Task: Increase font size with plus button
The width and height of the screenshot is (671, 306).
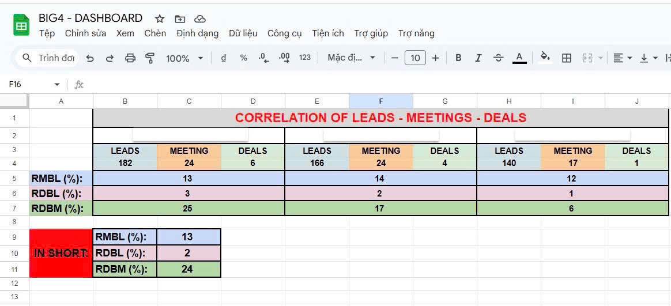Action: coord(435,58)
